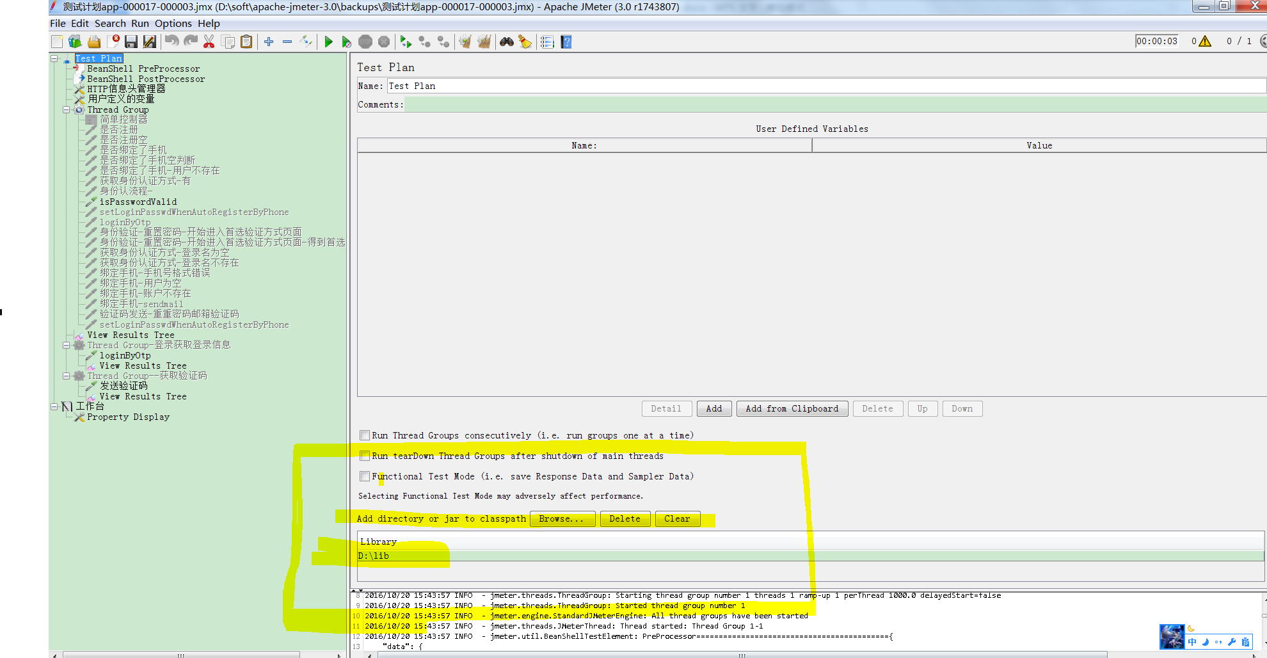Click the Reset Search broom icon
This screenshot has width=1267, height=658.
point(525,42)
